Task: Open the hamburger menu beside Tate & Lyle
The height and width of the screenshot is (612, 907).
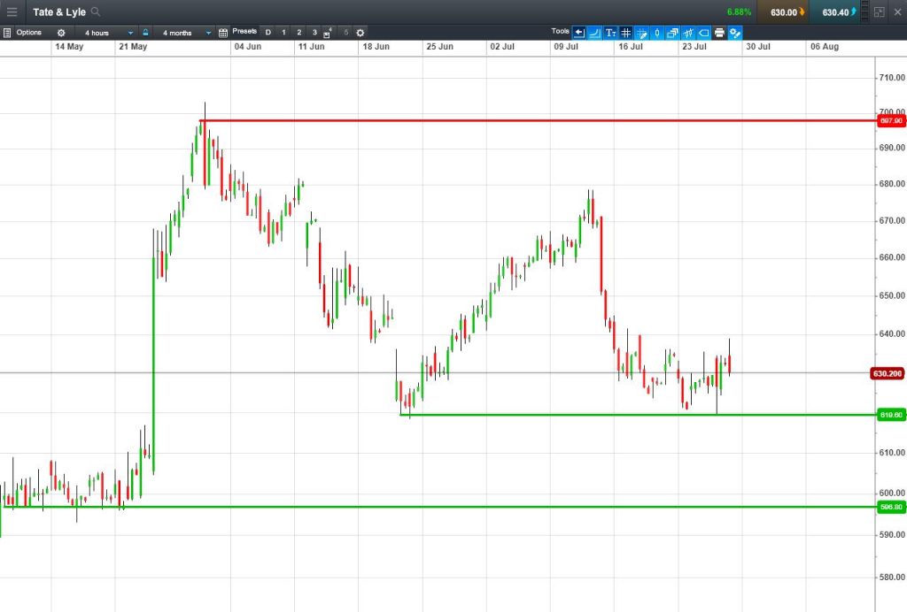Action: 12,11
